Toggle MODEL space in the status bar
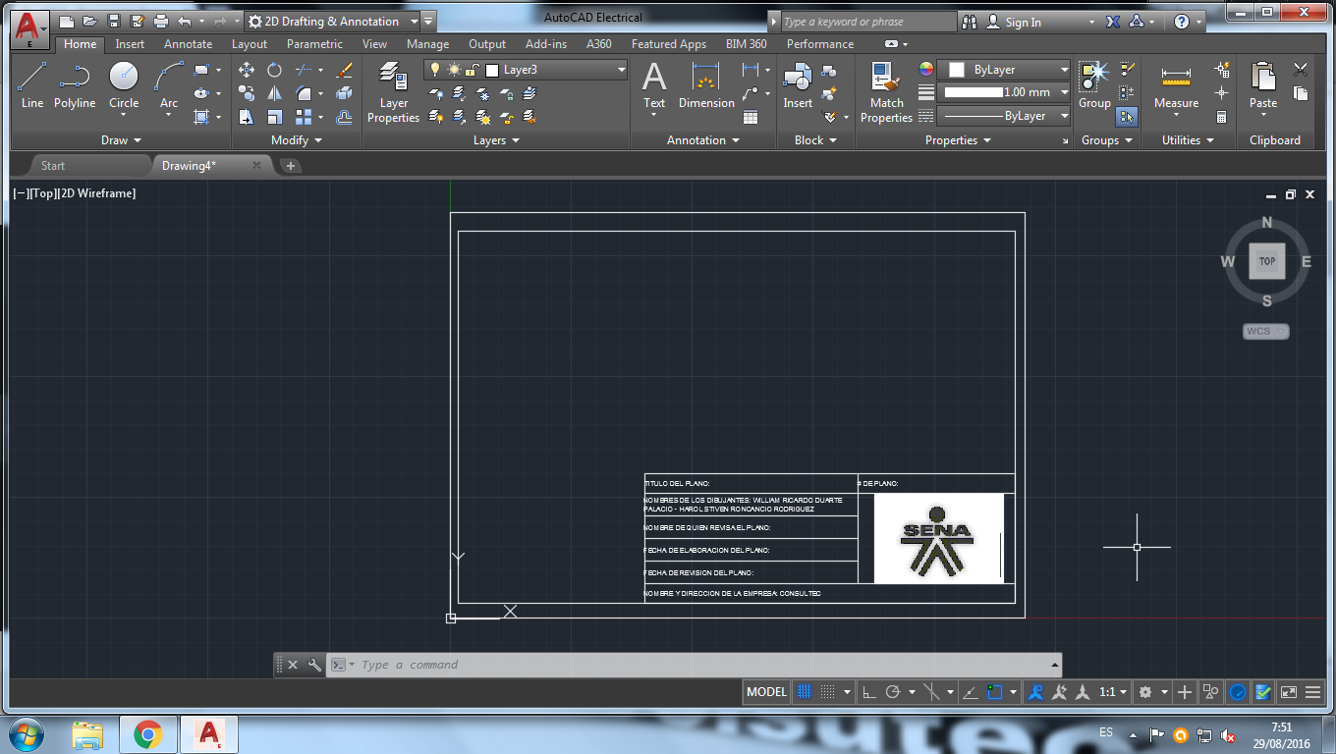Image resolution: width=1336 pixels, height=754 pixels. (766, 691)
